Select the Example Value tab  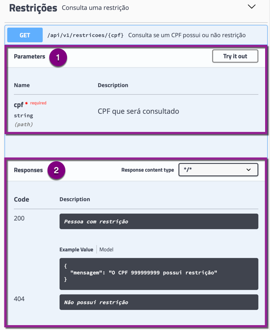click(x=76, y=250)
